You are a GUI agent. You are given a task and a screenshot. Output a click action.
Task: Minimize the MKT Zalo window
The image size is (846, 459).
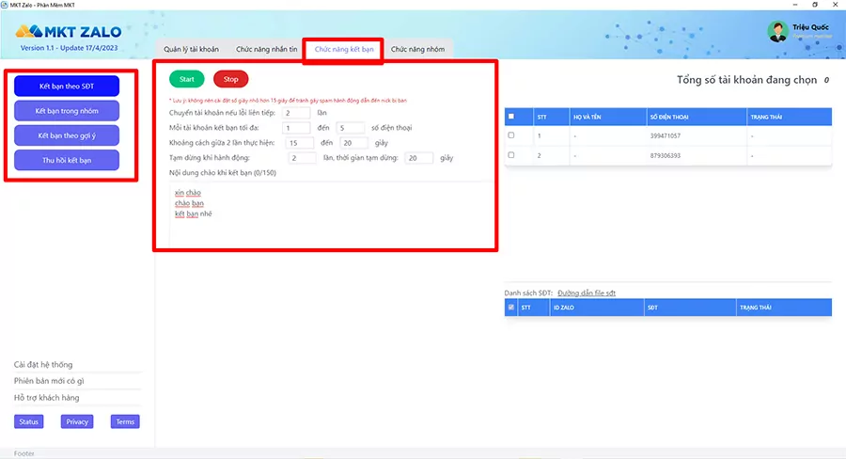click(794, 5)
